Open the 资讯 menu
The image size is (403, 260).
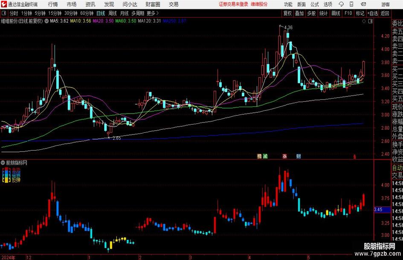90,4
